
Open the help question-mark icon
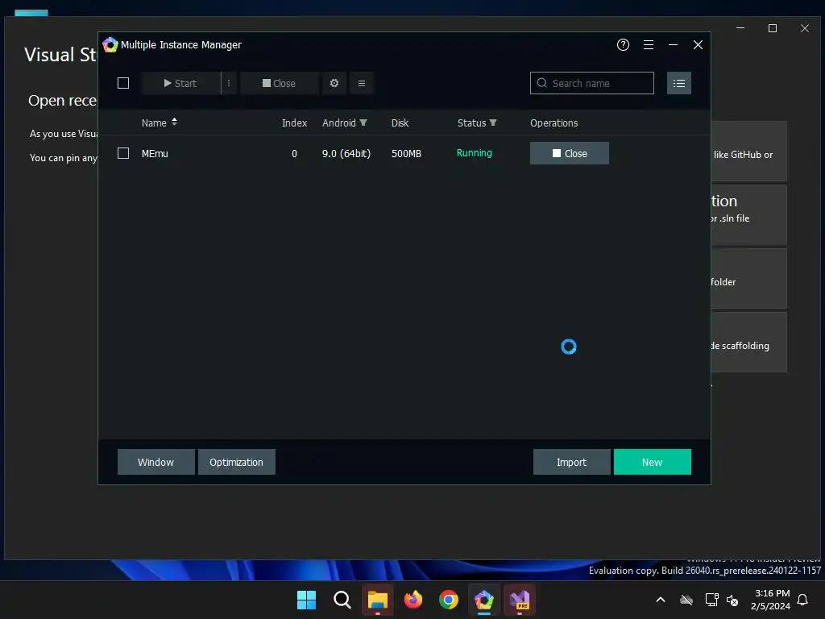[x=623, y=45]
